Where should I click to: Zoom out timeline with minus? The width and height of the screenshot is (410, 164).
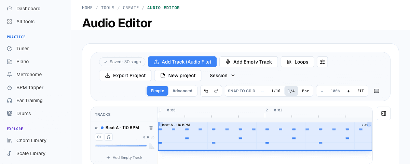(x=322, y=91)
